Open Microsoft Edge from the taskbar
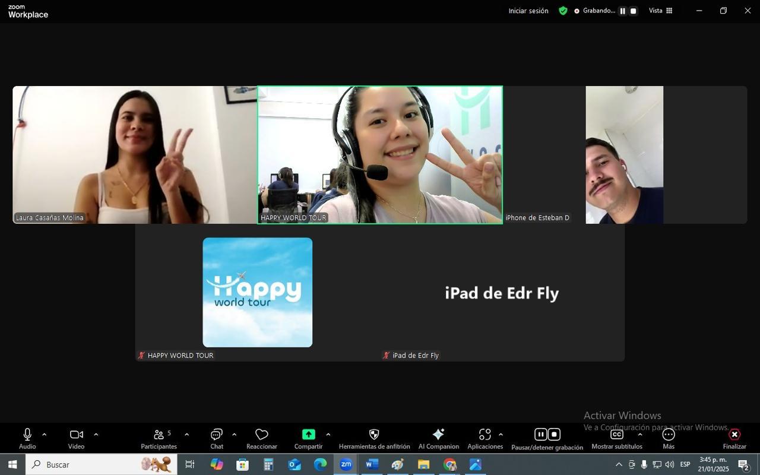760x475 pixels. tap(320, 464)
